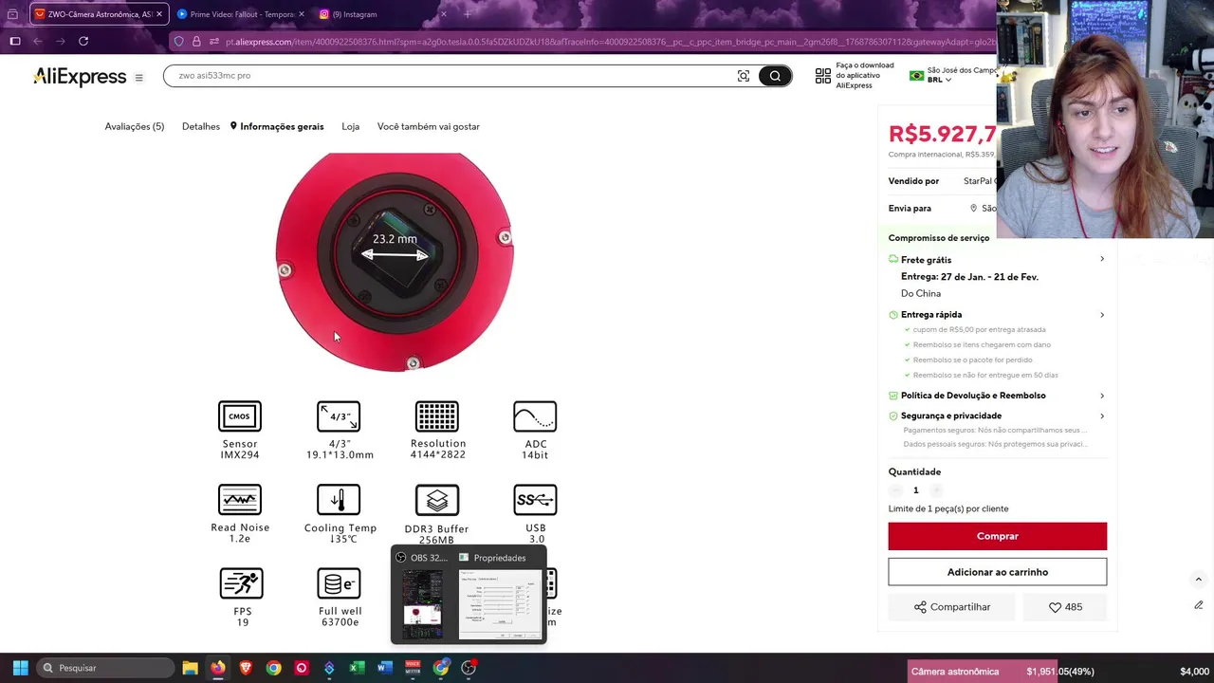Open File Explorer in the taskbar
The height and width of the screenshot is (683, 1214).
tap(190, 668)
